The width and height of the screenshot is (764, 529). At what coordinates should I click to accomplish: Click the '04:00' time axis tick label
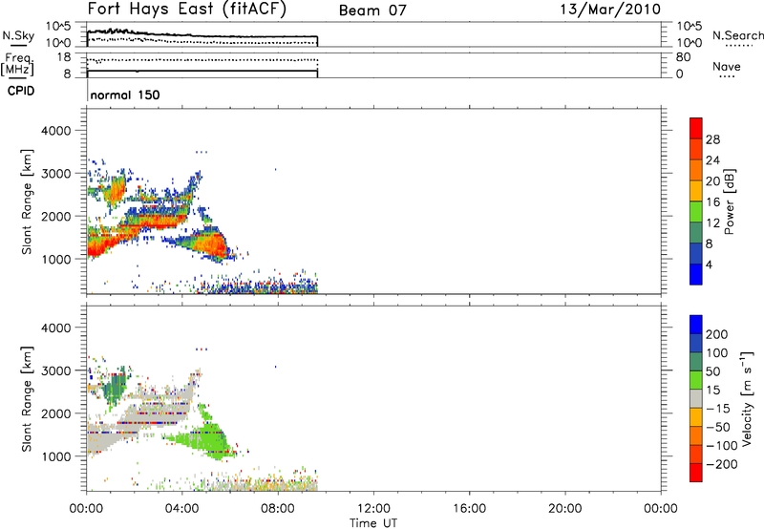pos(181,509)
